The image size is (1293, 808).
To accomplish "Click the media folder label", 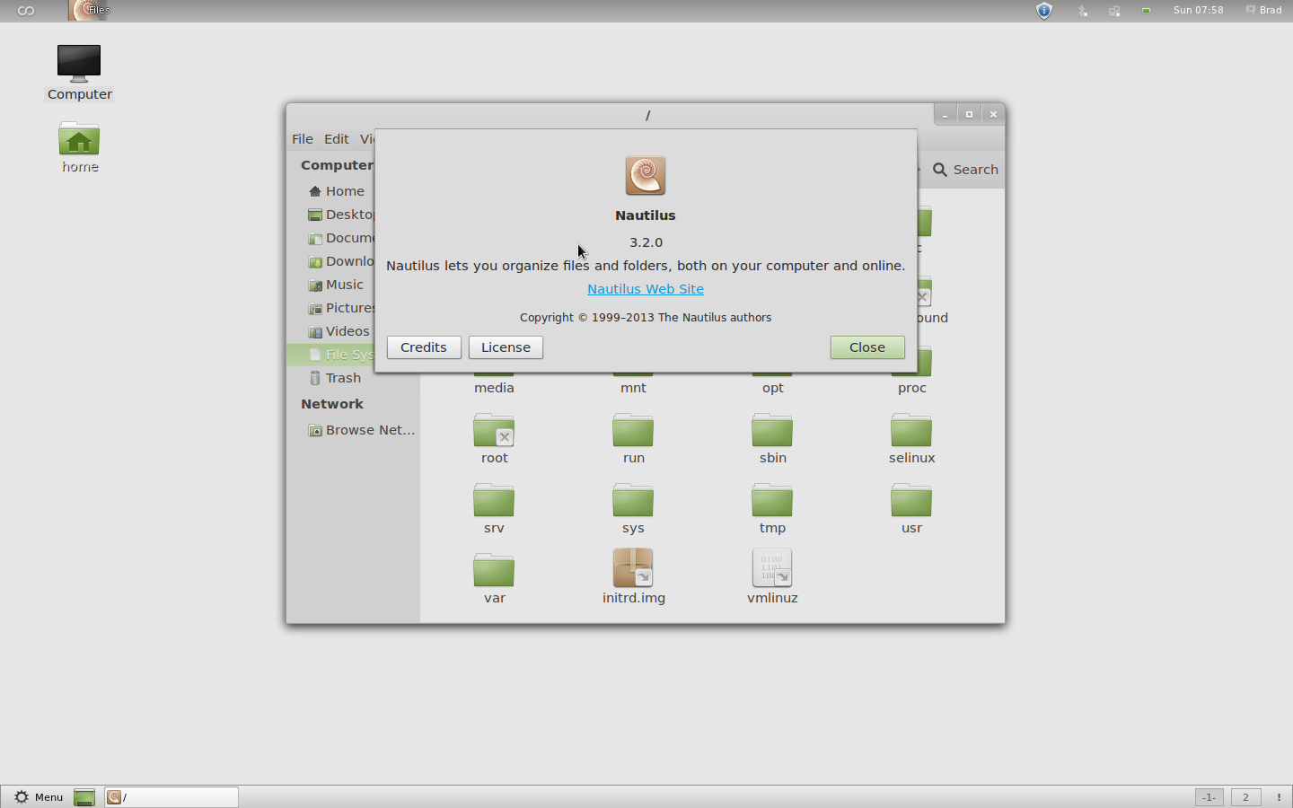I will (x=494, y=388).
